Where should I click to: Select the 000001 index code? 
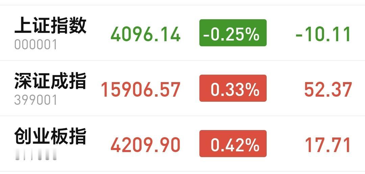(35, 45)
